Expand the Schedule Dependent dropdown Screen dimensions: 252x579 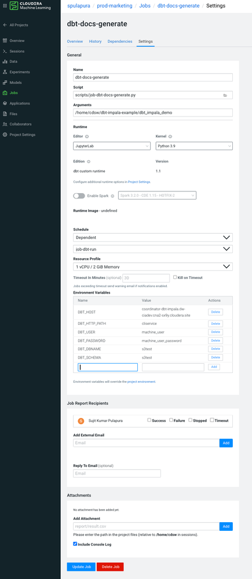[x=153, y=237]
